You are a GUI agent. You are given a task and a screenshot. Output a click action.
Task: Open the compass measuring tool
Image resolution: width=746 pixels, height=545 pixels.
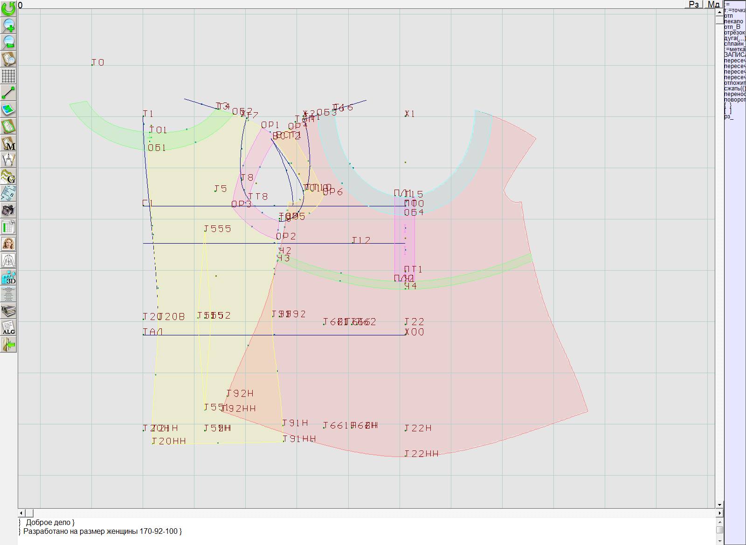click(x=8, y=160)
